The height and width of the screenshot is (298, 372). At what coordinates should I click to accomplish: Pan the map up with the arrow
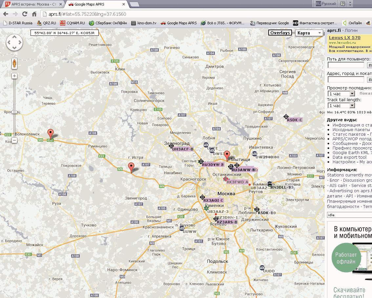(x=14, y=37)
